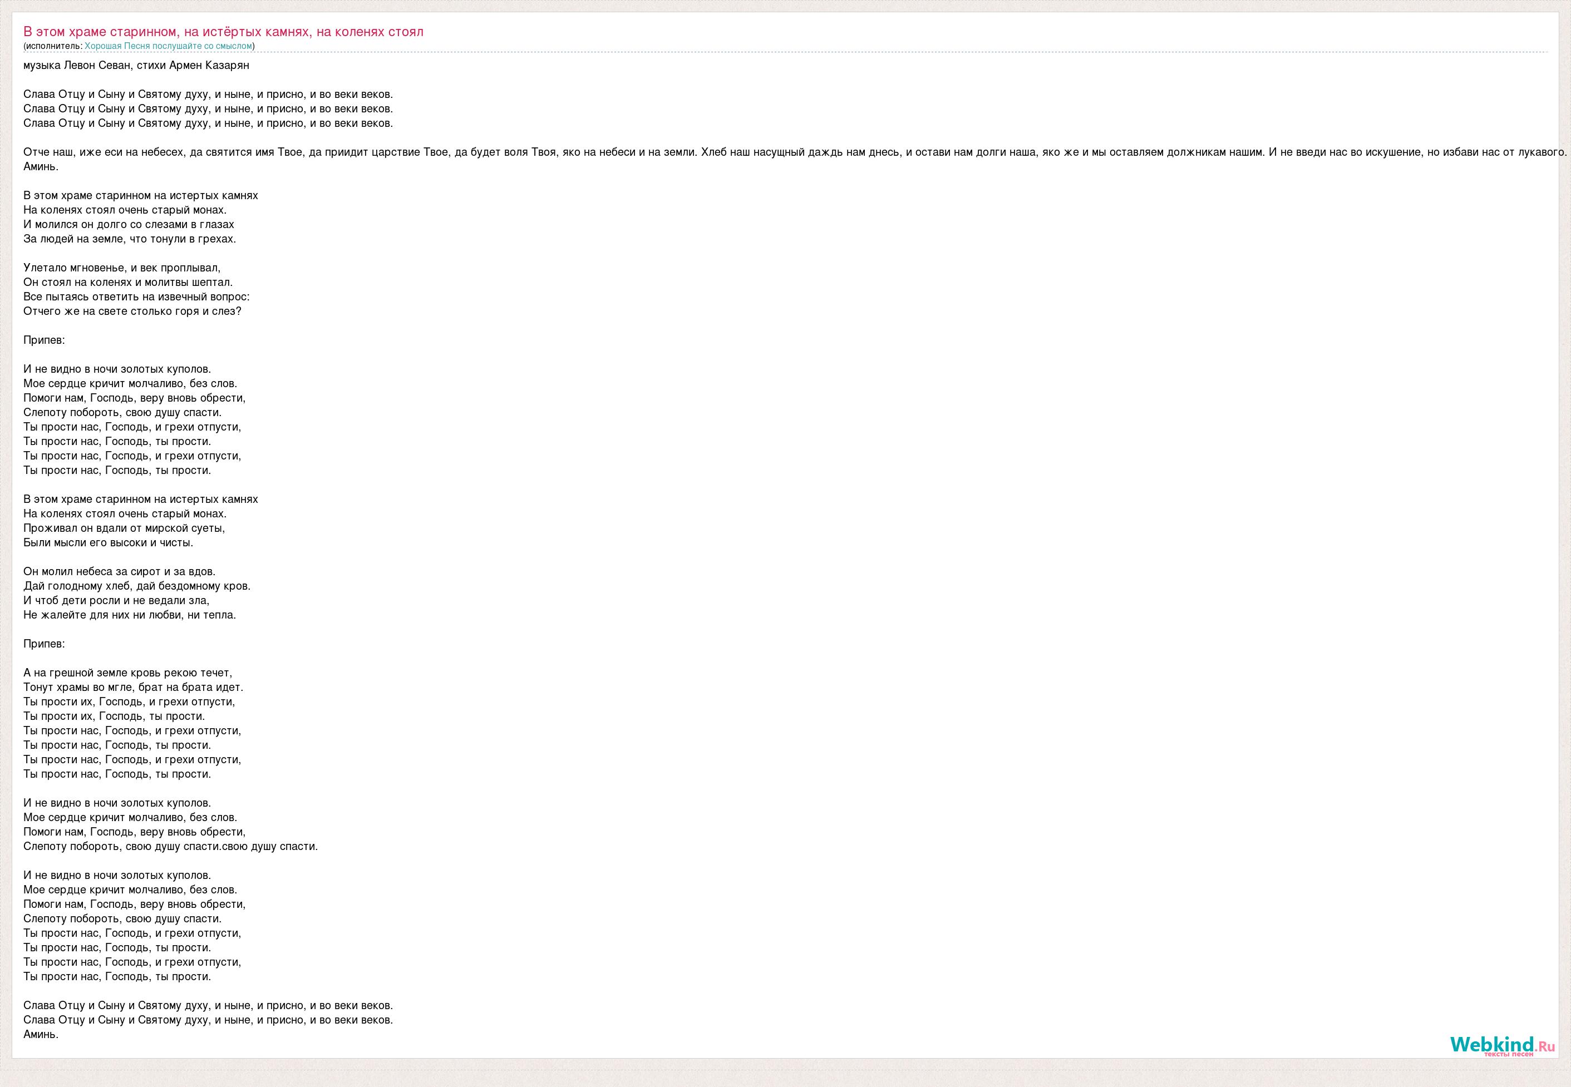Click the line 'Улетало мгновенье, и век проплывал'
The width and height of the screenshot is (1571, 1087).
pyautogui.click(x=122, y=268)
